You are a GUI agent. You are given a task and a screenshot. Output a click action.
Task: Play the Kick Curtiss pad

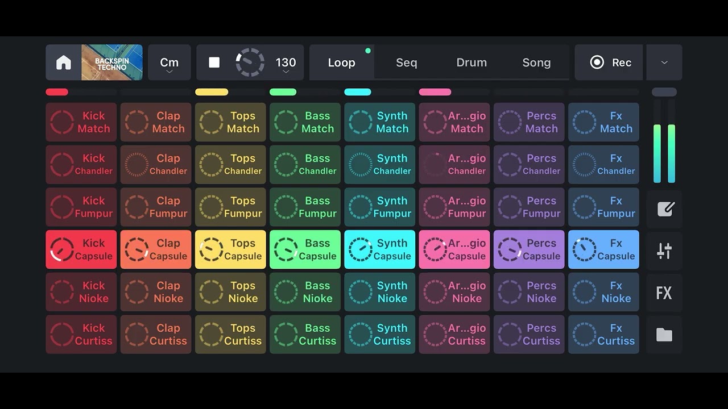(81, 335)
